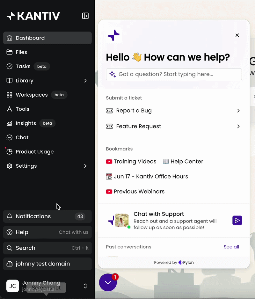The width and height of the screenshot is (255, 299).
Task: Click 'See all' past conversations
Action: (x=231, y=247)
